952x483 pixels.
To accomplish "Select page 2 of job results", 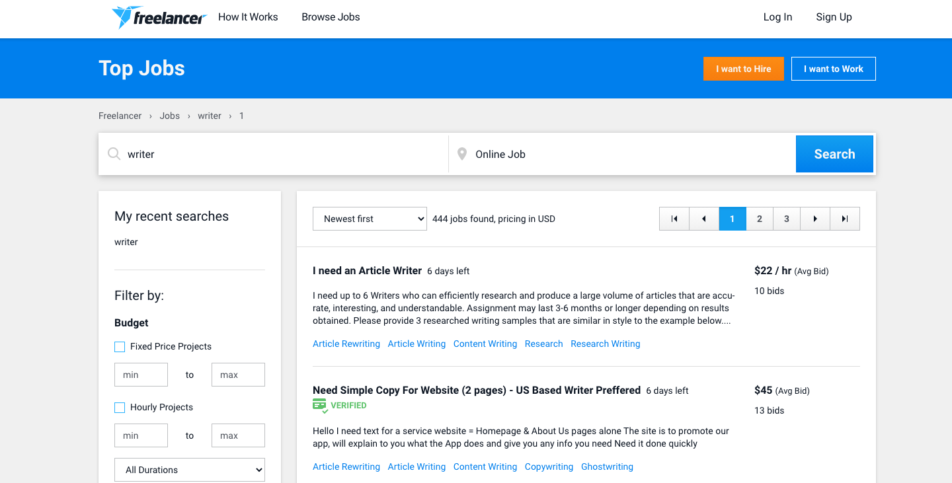I will tap(760, 219).
